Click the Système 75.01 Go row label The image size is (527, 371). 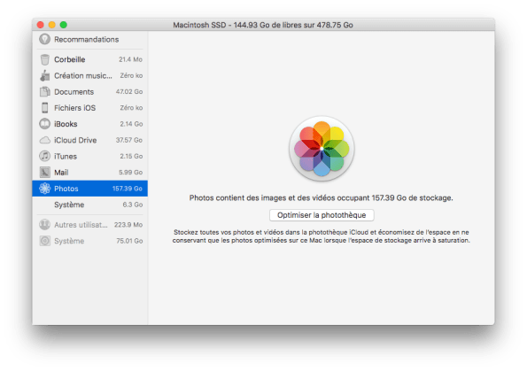(x=69, y=241)
